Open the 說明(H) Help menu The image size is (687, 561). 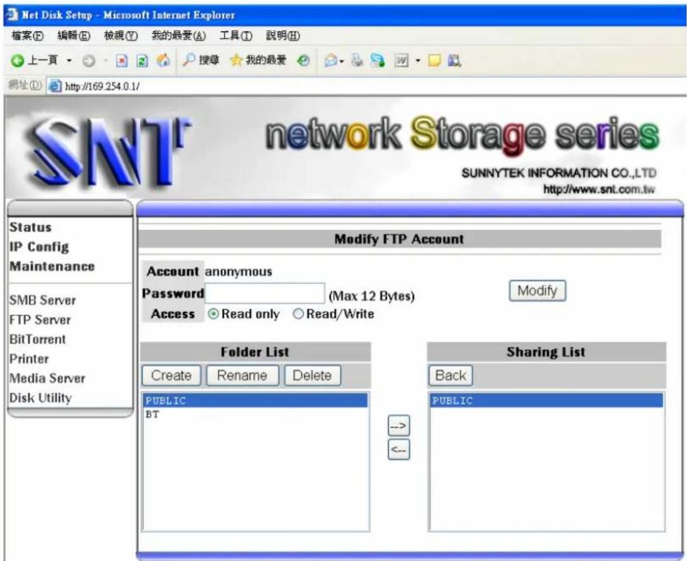pos(283,36)
